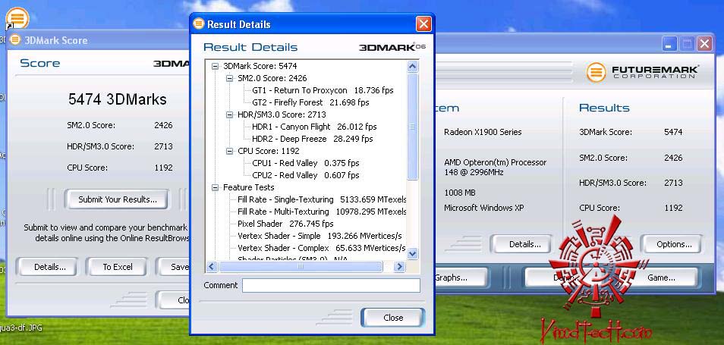This screenshot has width=724, height=345.
Task: Click the red X of Result Details
Action: [x=423, y=24]
